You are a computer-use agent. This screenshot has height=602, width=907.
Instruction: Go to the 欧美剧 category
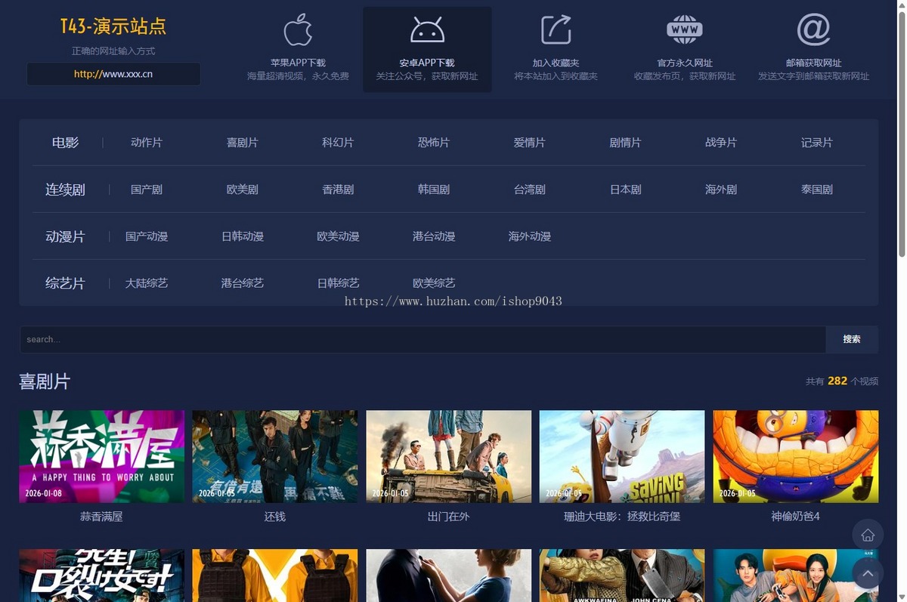point(242,190)
